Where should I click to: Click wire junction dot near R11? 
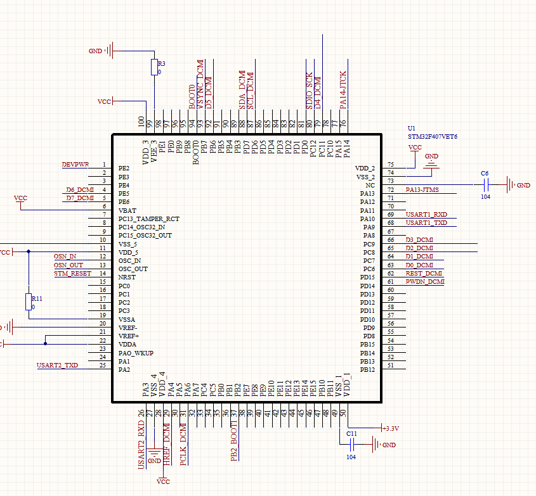click(x=29, y=251)
